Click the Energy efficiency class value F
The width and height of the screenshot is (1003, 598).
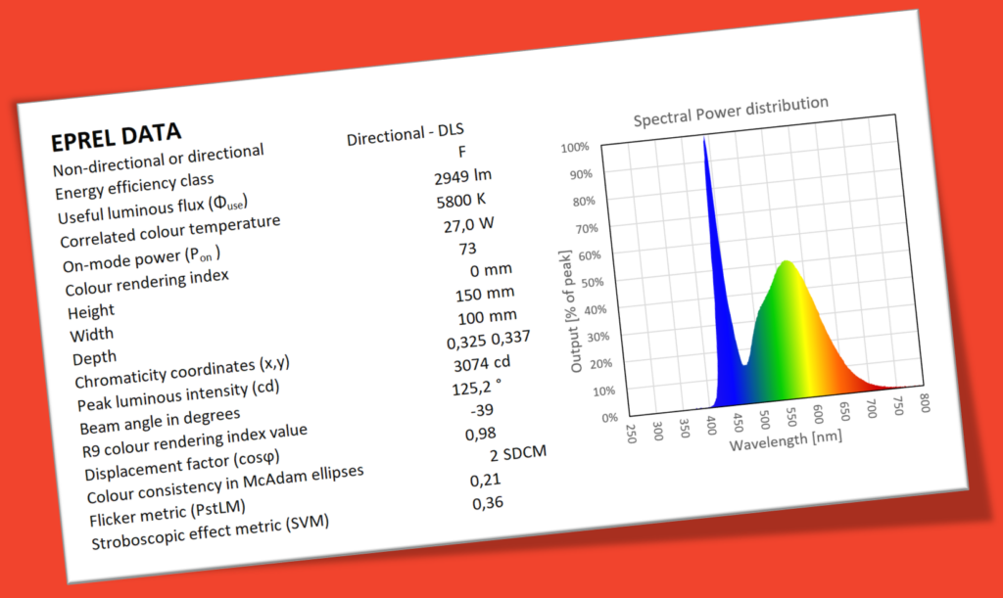click(459, 152)
